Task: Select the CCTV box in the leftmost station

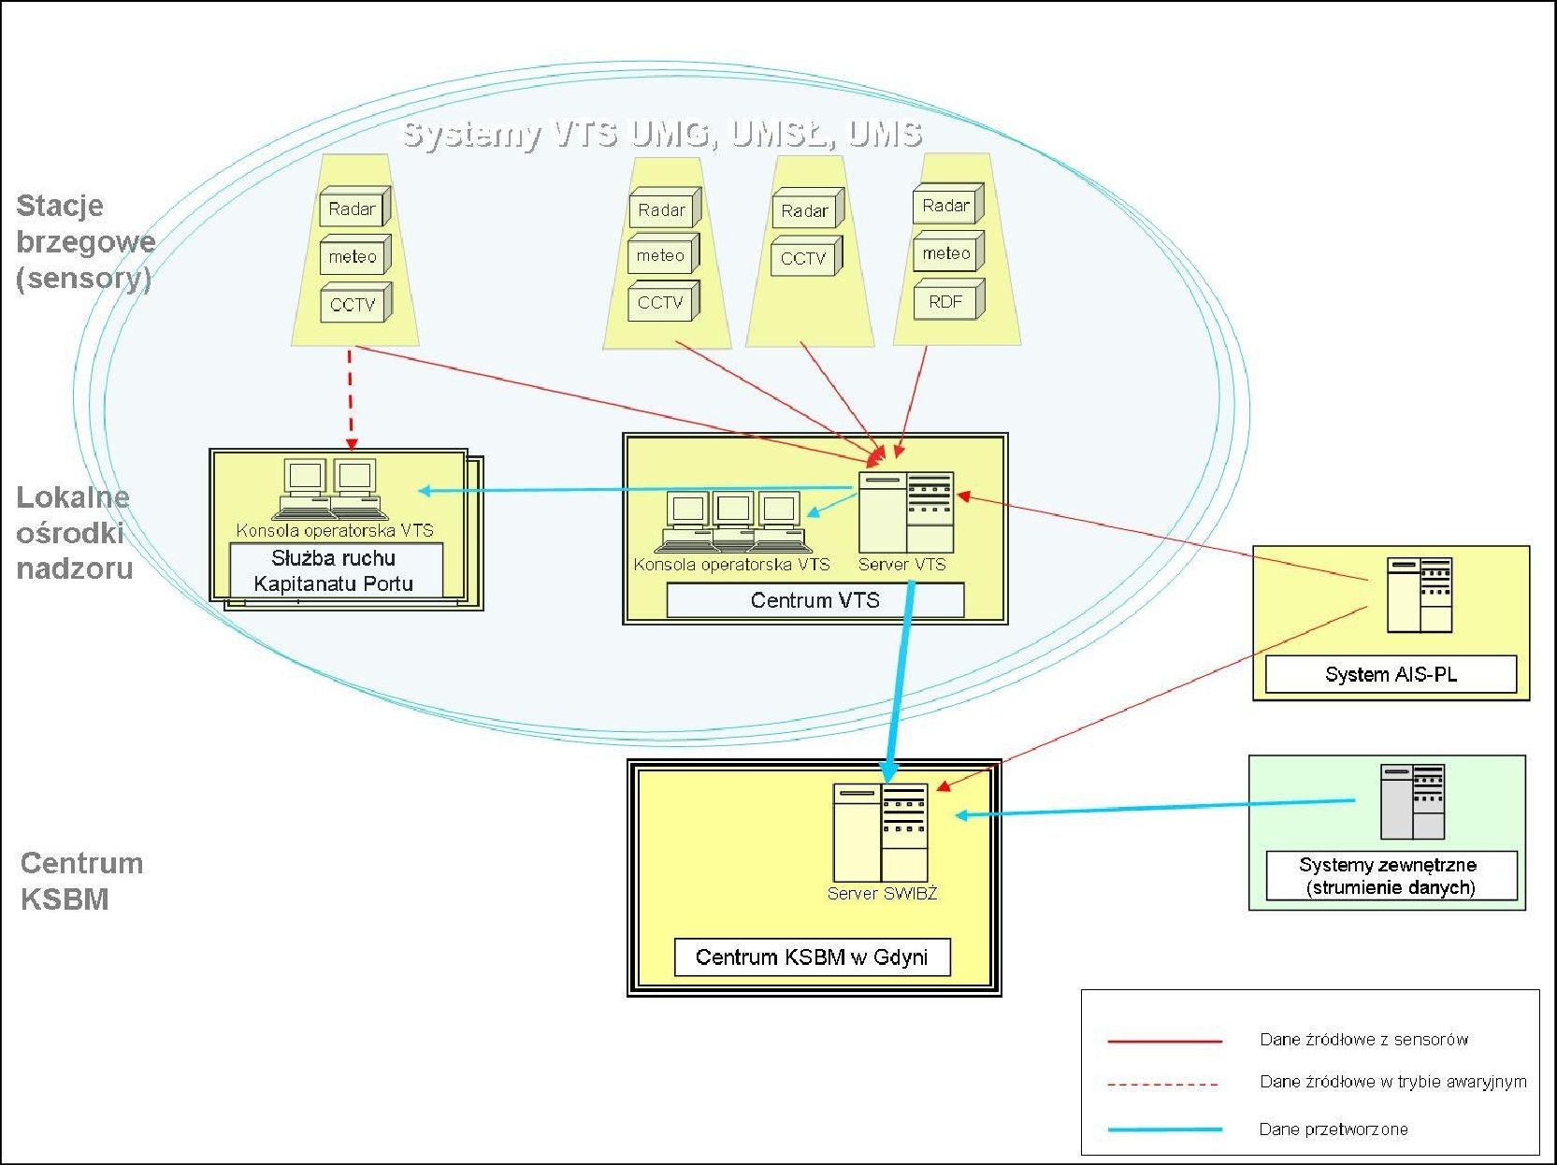Action: coord(355,303)
